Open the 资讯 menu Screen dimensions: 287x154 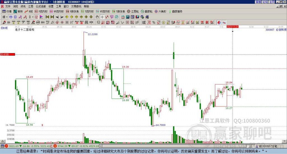[23, 6]
